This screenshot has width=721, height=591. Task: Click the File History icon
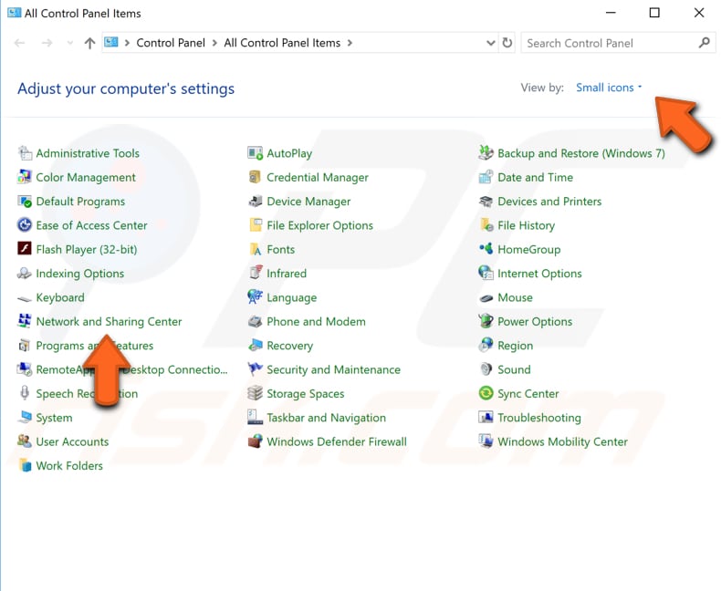pos(486,225)
